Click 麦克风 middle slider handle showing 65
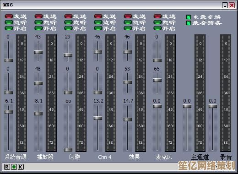238x174 pixels. [x=157, y=80]
